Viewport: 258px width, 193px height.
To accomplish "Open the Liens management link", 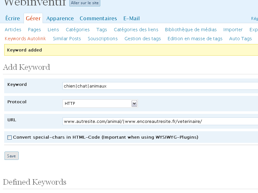I will pos(53,30).
